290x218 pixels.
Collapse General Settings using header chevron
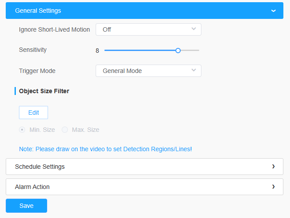273,11
